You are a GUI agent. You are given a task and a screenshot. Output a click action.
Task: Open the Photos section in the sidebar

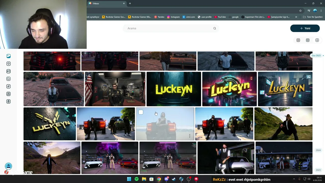[x=8, y=56]
